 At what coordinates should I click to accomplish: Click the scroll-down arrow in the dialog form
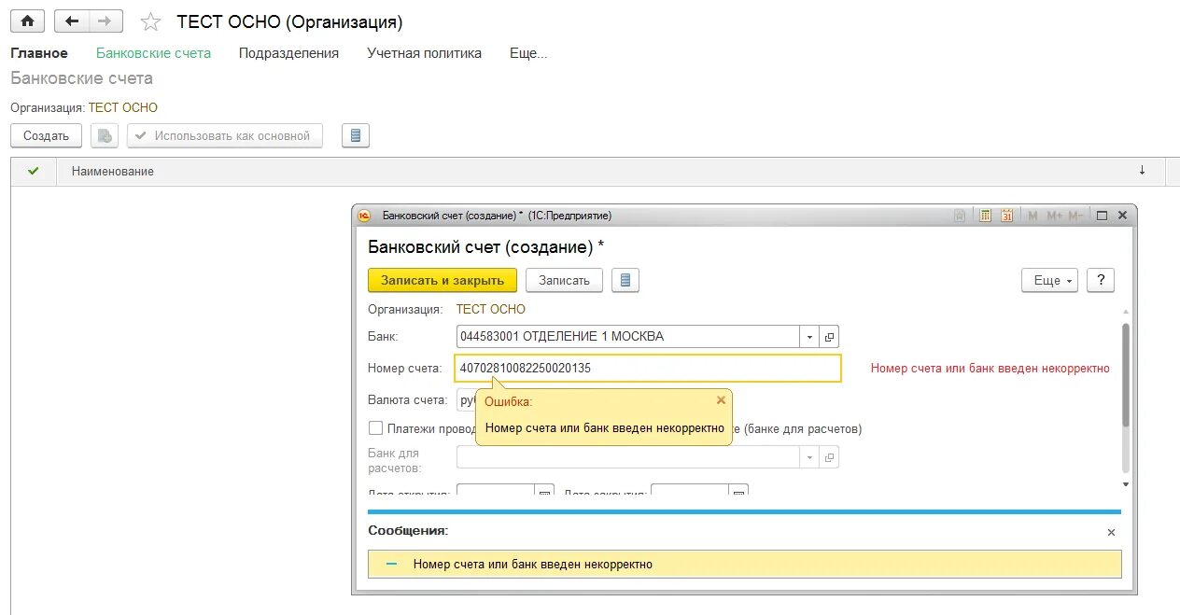coord(1126,484)
